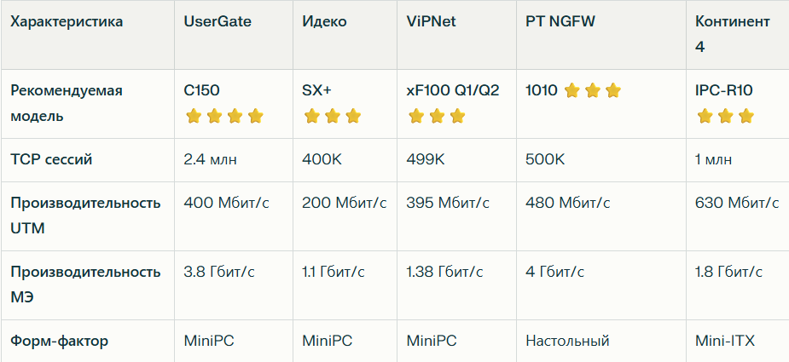Screen dimensions: 789x362
Task: Select the Настольный form-factor cell
Action: [x=567, y=341]
